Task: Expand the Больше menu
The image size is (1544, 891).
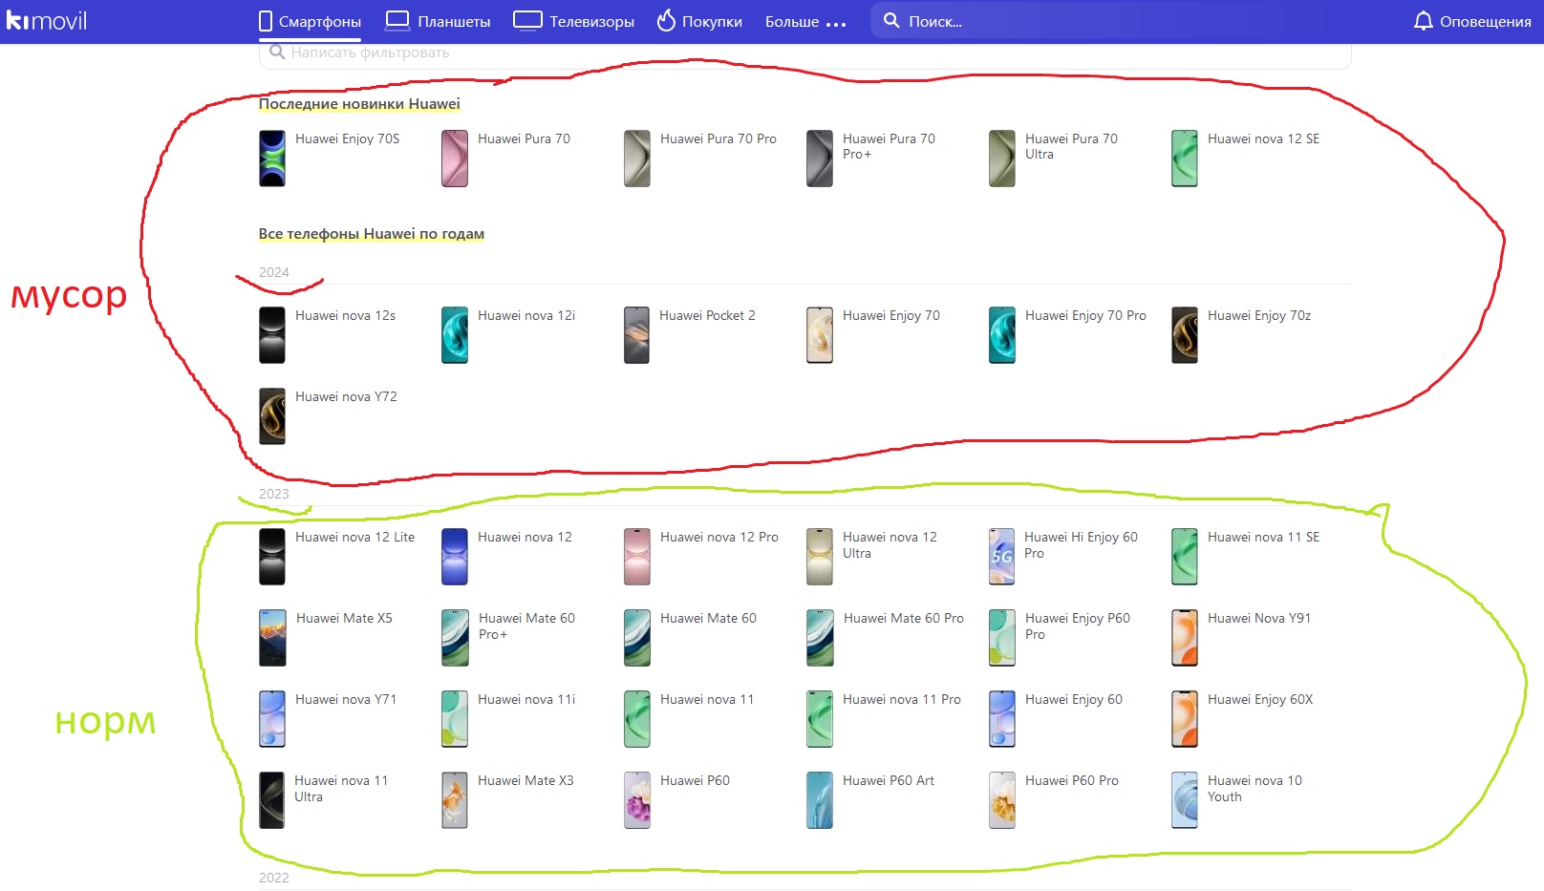Action: coord(805,21)
